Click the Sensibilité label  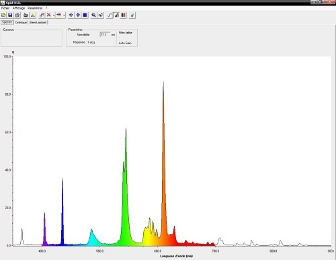(83, 35)
